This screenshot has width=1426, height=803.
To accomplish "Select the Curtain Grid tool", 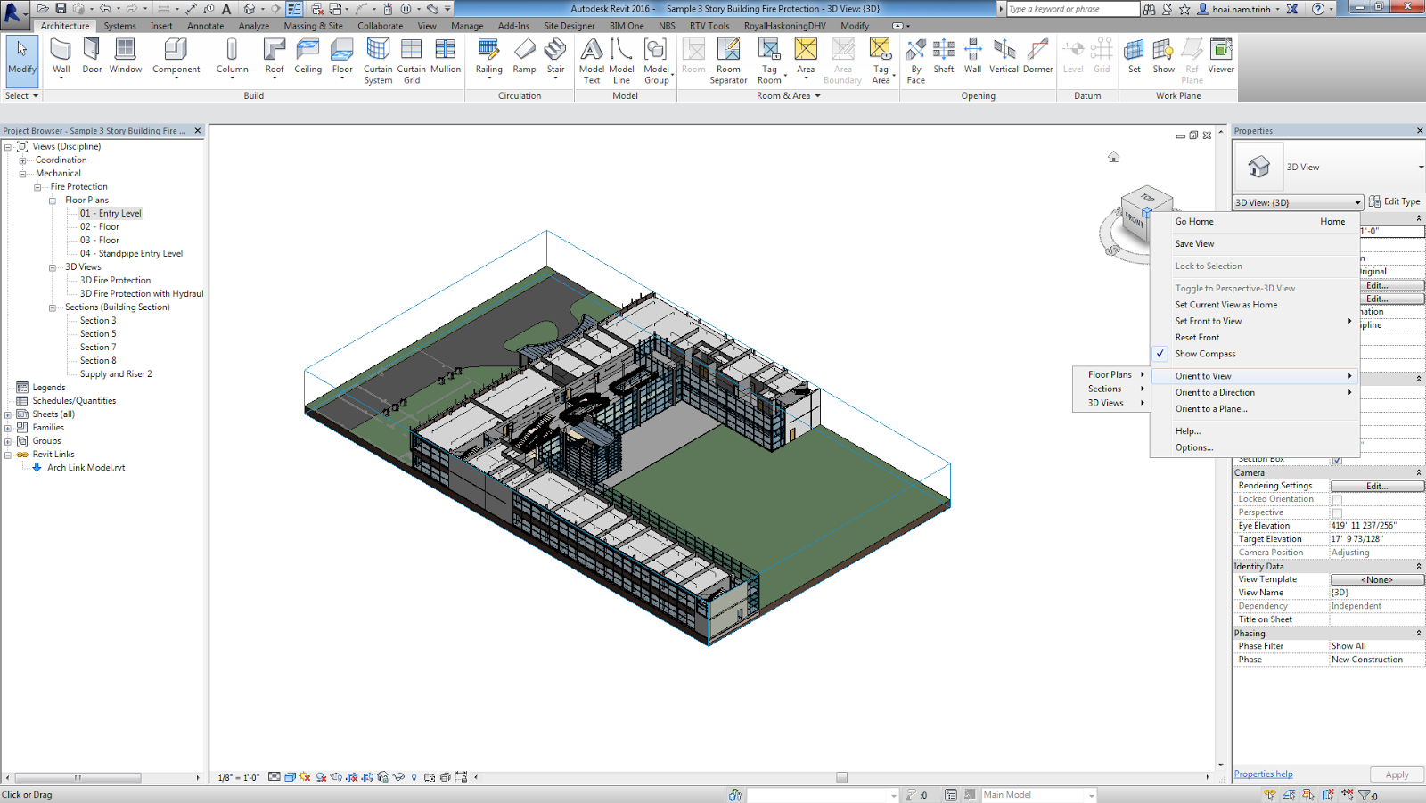I will [411, 55].
